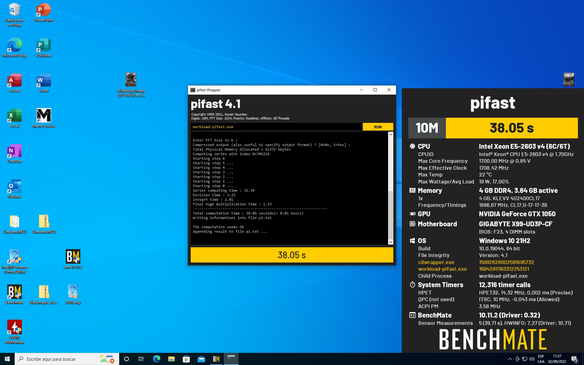This screenshot has width=584, height=365.
Task: Open the notification center
Action: coord(575,359)
